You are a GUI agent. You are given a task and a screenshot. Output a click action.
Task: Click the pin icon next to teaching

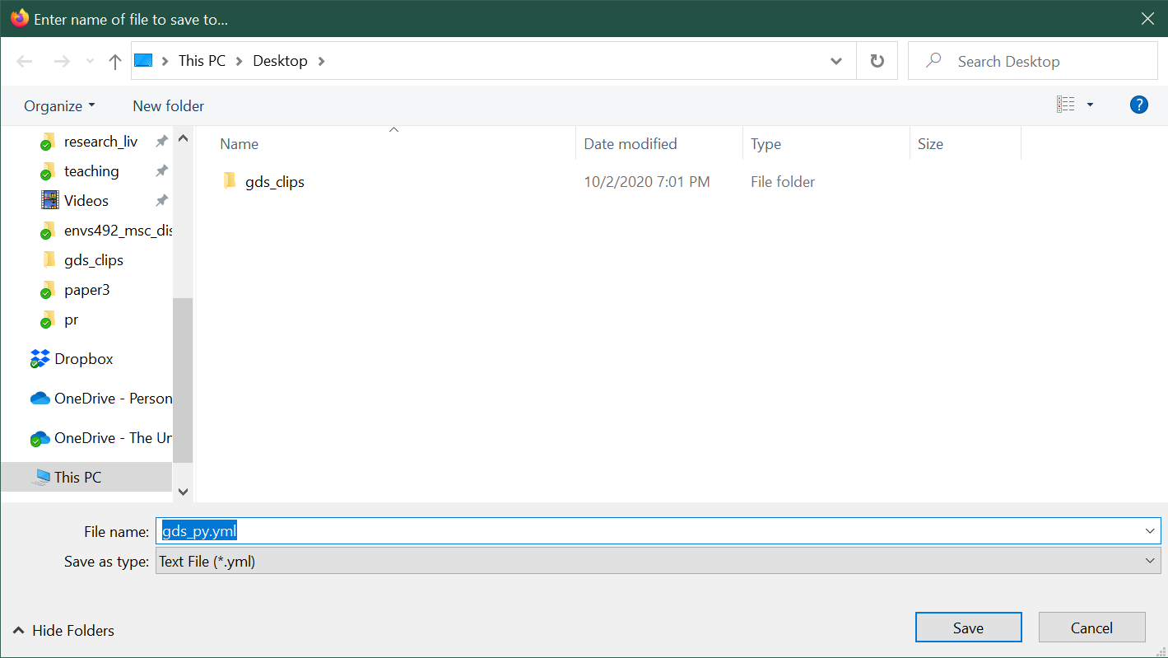pos(161,170)
